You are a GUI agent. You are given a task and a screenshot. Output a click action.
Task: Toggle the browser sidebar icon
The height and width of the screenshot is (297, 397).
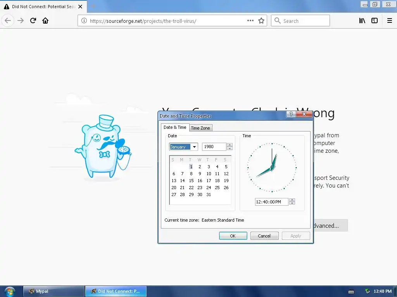click(375, 21)
